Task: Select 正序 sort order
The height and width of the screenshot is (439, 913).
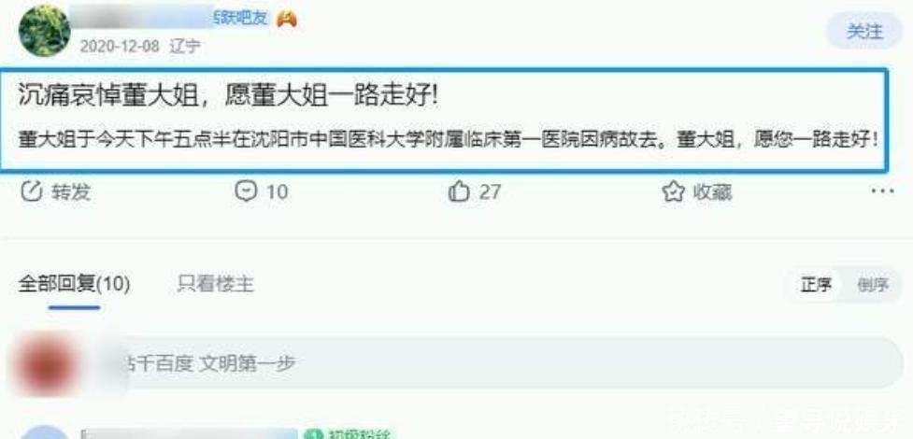Action: 816,285
